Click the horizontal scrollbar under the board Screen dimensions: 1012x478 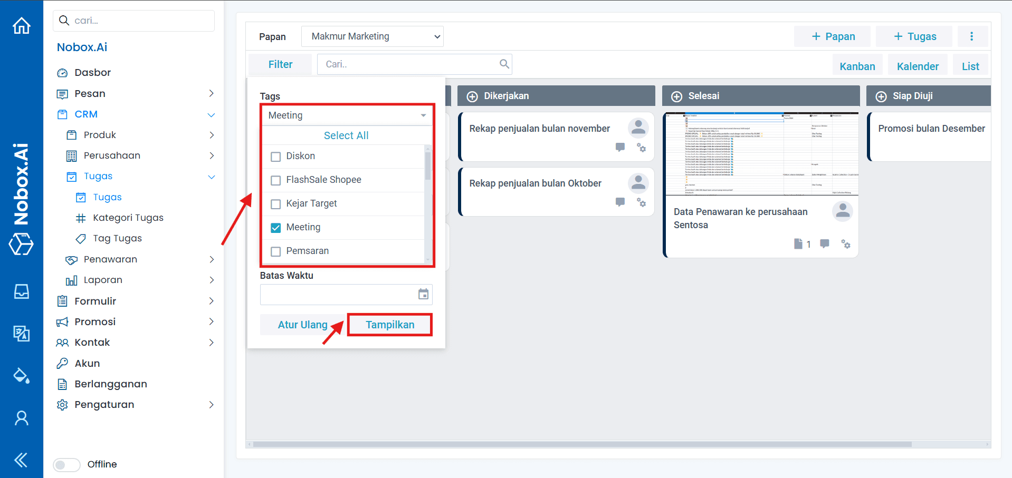coord(580,444)
